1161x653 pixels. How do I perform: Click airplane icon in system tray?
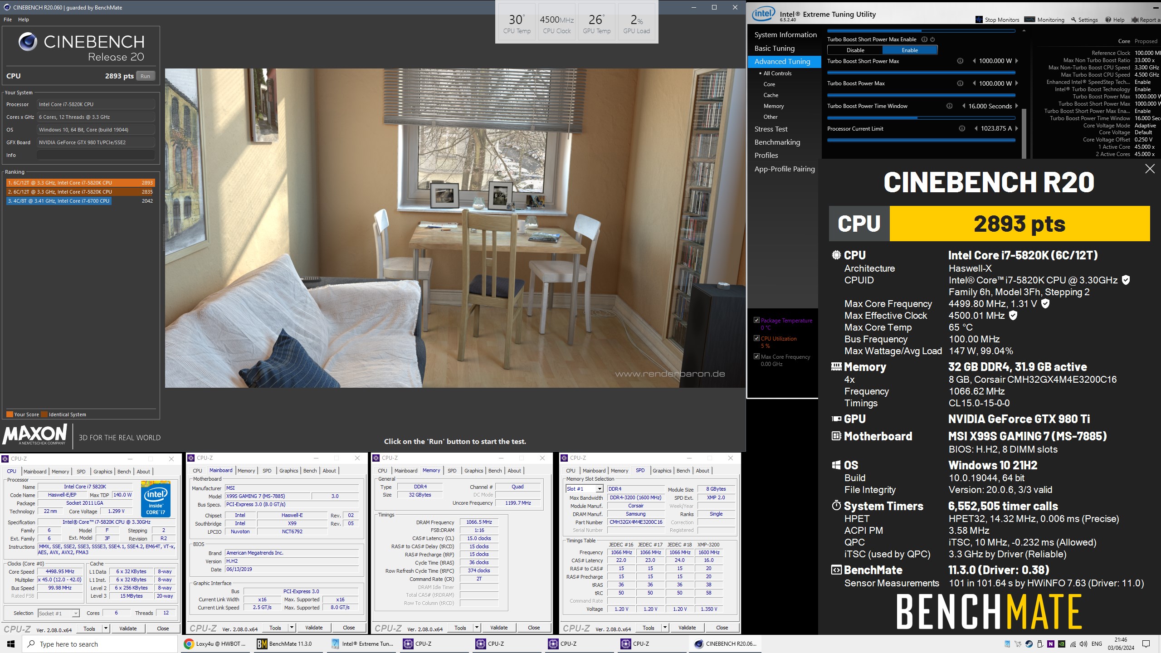tap(1018, 644)
